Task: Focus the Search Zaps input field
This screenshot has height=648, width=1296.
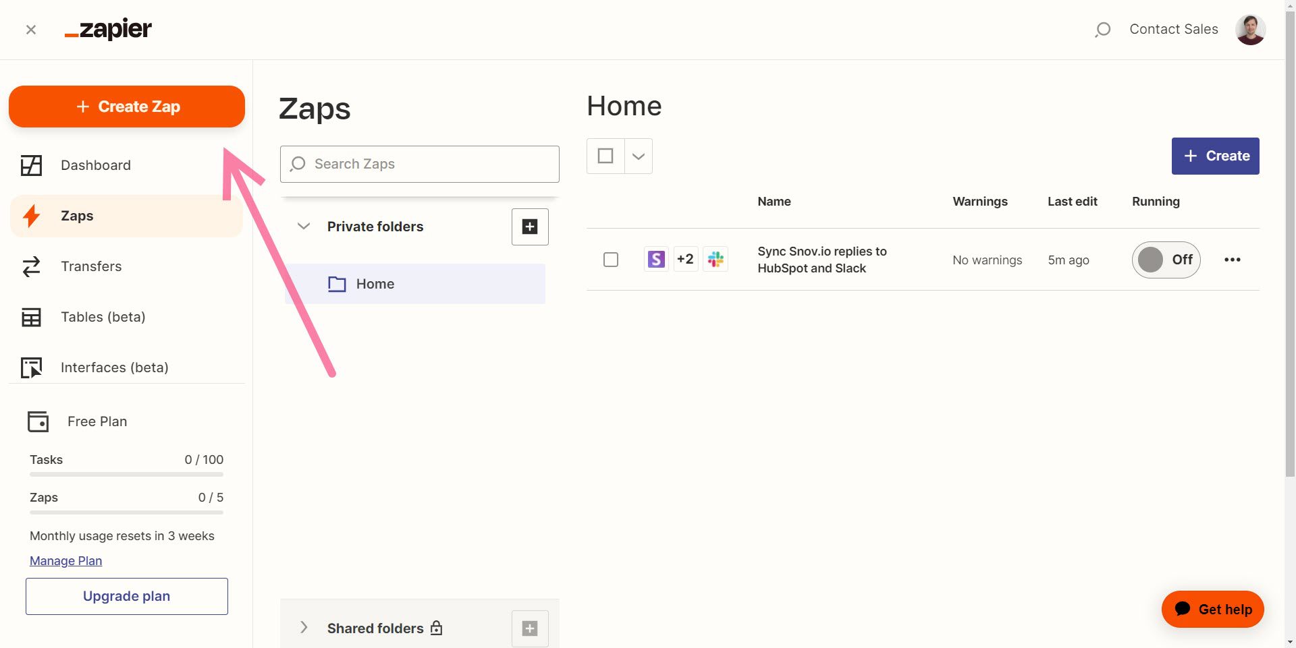Action: tap(420, 164)
